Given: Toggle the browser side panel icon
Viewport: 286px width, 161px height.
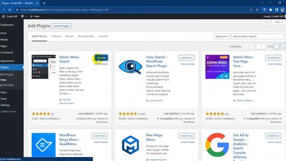Looking at the screenshot, I should point(277,10).
